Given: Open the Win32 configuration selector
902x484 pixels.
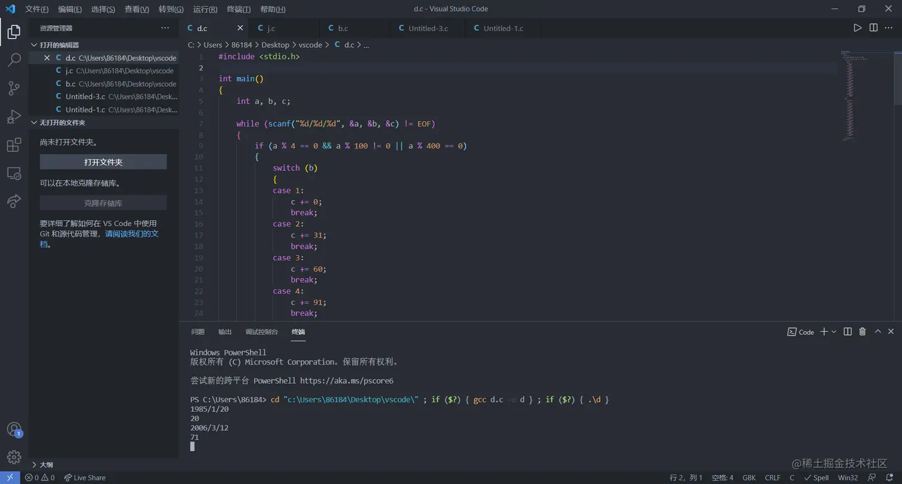Looking at the screenshot, I should point(848,477).
